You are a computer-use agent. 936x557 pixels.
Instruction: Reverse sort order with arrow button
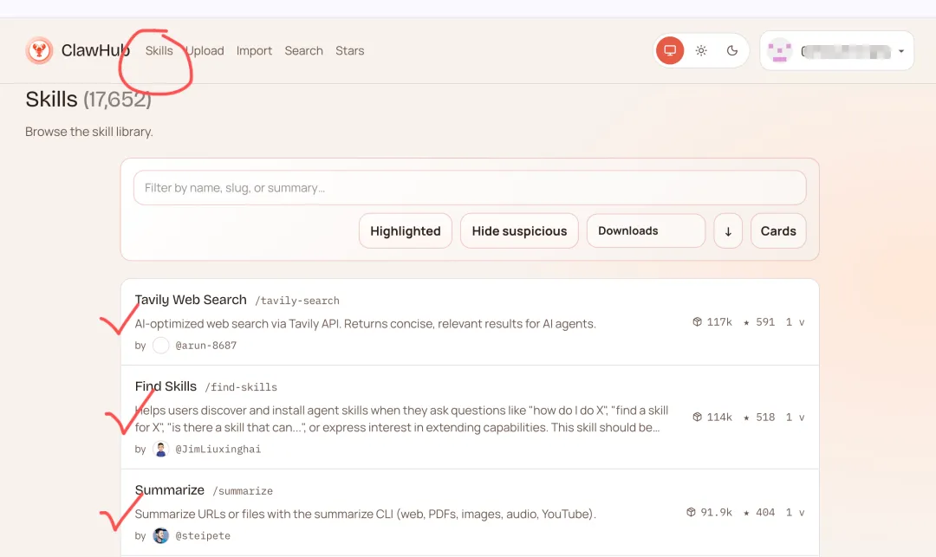(x=728, y=230)
